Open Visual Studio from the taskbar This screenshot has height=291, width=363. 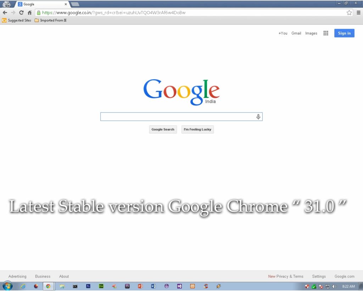pos(179,286)
